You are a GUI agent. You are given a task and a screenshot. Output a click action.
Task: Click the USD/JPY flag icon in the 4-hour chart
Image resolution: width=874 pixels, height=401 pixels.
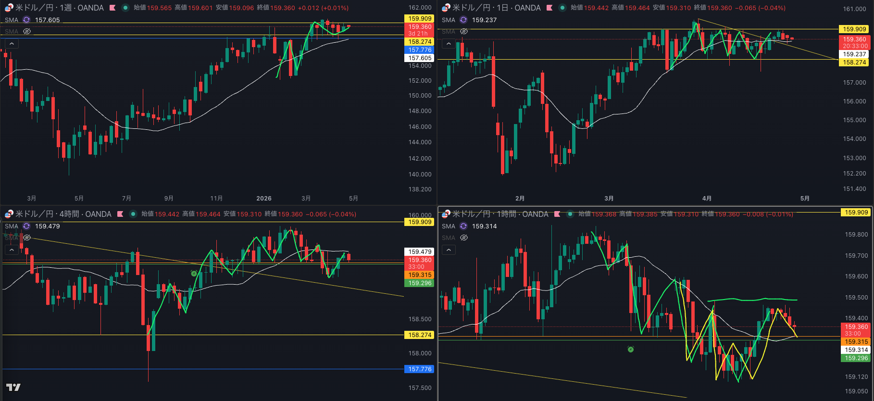(9, 214)
